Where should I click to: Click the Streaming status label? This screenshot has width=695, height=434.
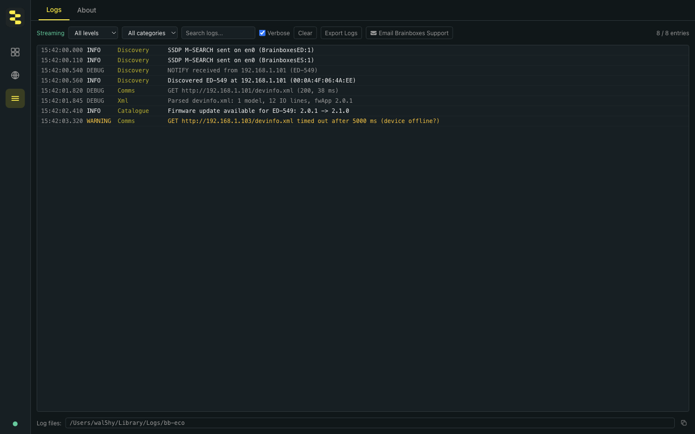[x=51, y=33]
